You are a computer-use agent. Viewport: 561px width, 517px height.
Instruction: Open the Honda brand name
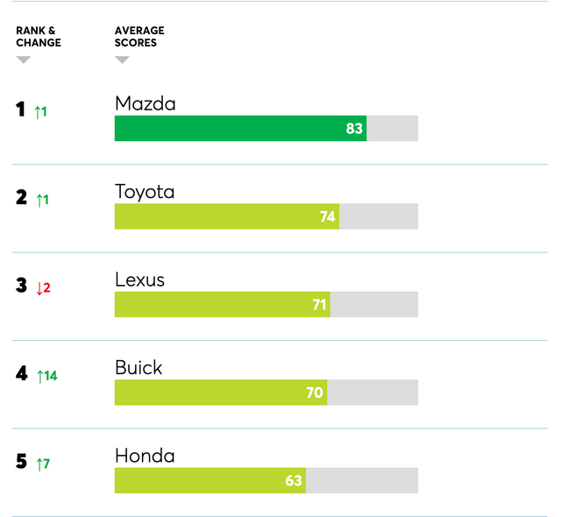145,456
